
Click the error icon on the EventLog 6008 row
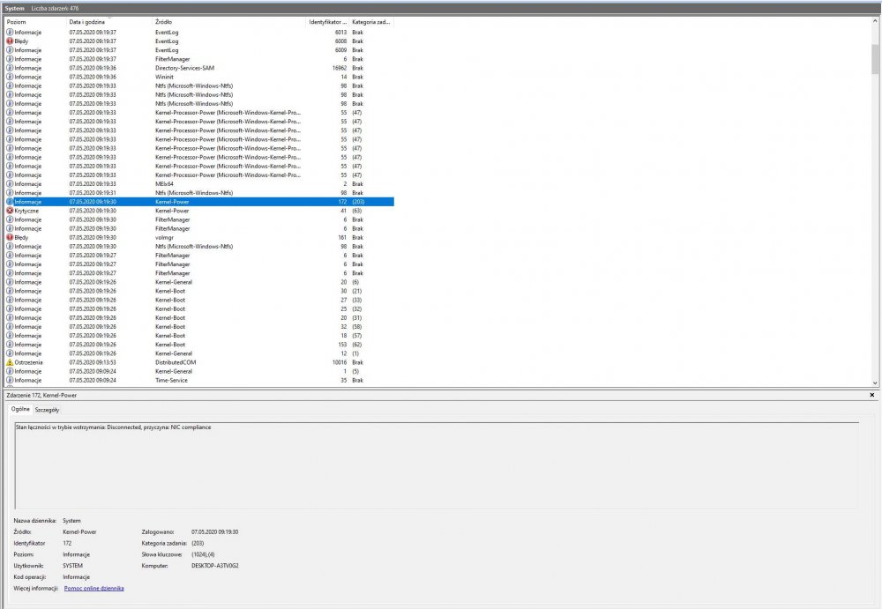(10, 41)
